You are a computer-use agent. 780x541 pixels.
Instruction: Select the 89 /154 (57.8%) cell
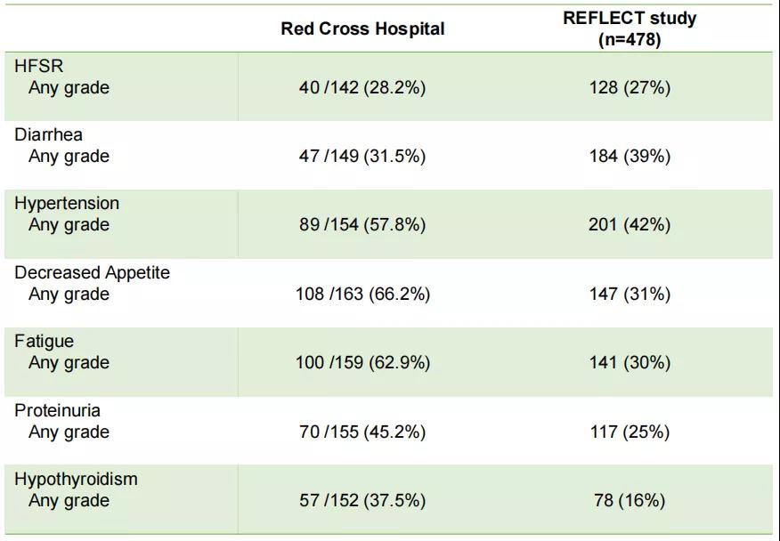click(x=362, y=225)
